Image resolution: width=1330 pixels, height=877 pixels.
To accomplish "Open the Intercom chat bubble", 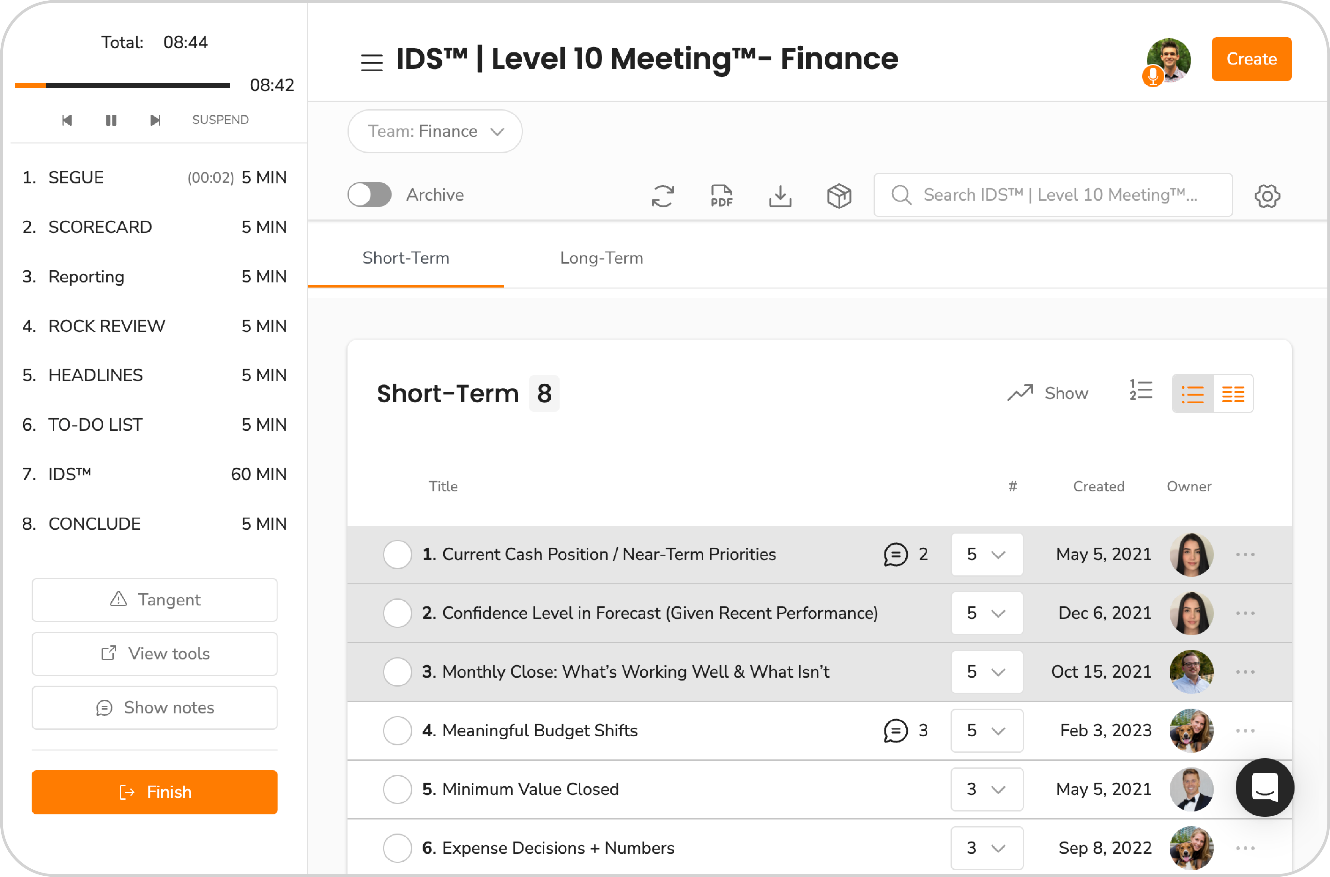I will click(x=1265, y=788).
